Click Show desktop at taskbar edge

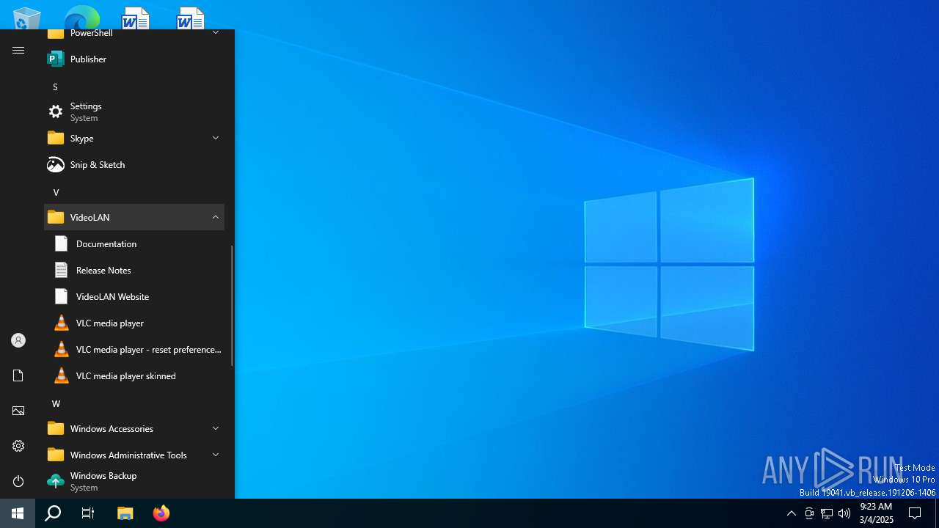pyautogui.click(x=937, y=513)
